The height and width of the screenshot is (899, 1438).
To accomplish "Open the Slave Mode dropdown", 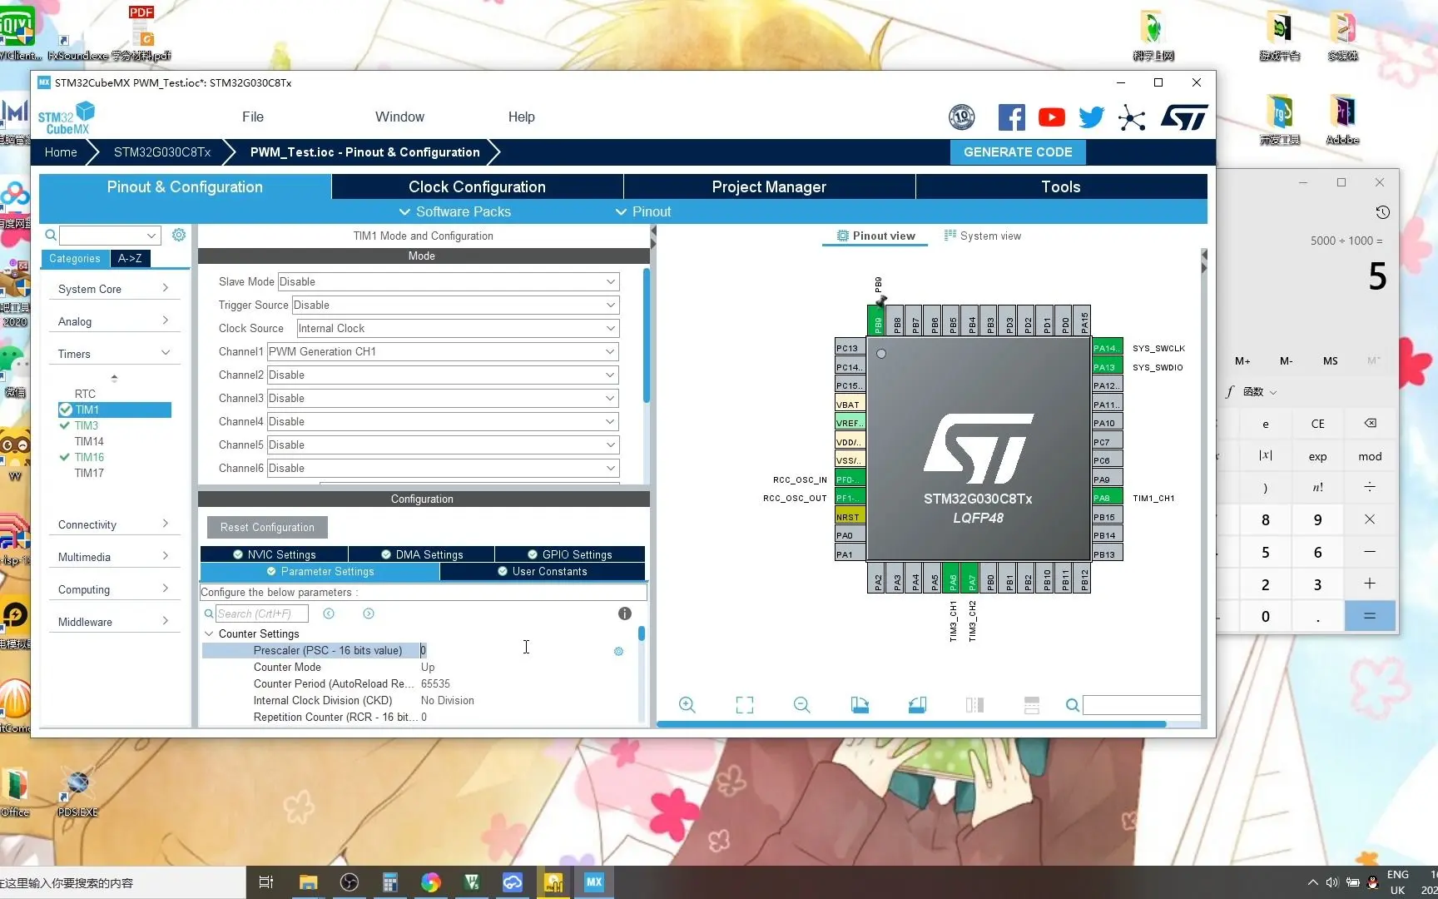I will (x=449, y=281).
